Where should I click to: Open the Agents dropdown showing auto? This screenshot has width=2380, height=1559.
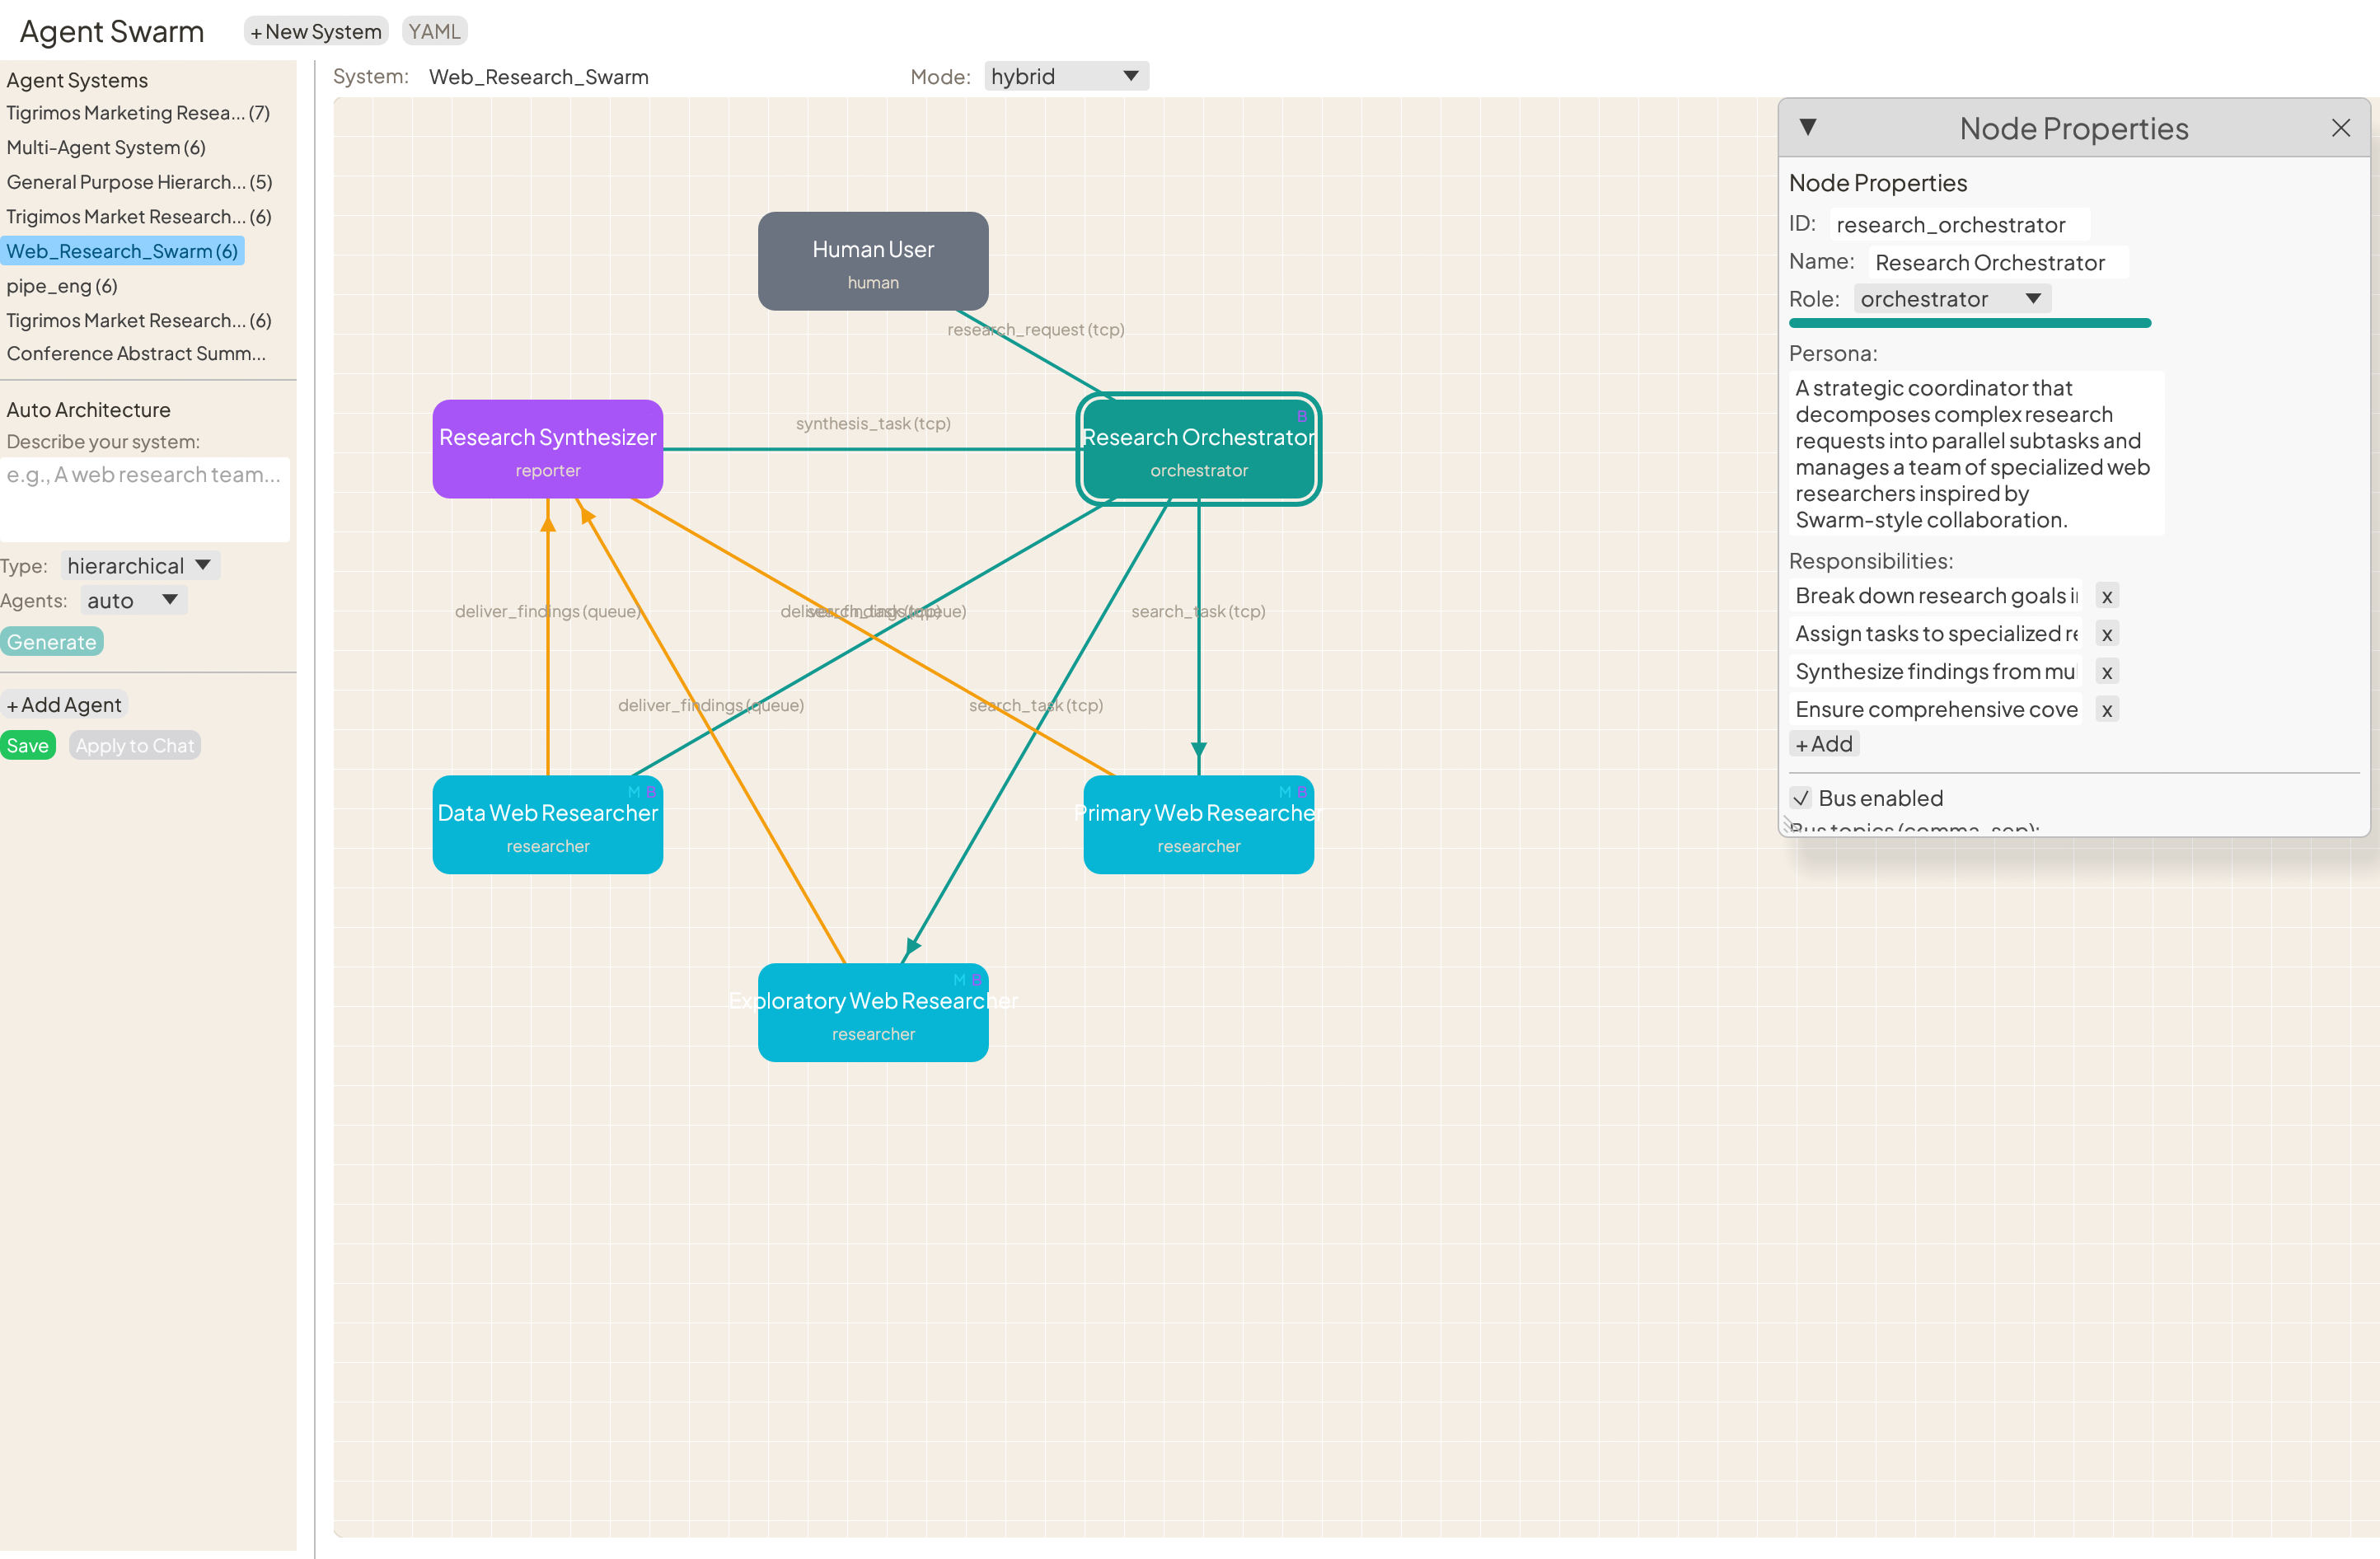coord(133,600)
